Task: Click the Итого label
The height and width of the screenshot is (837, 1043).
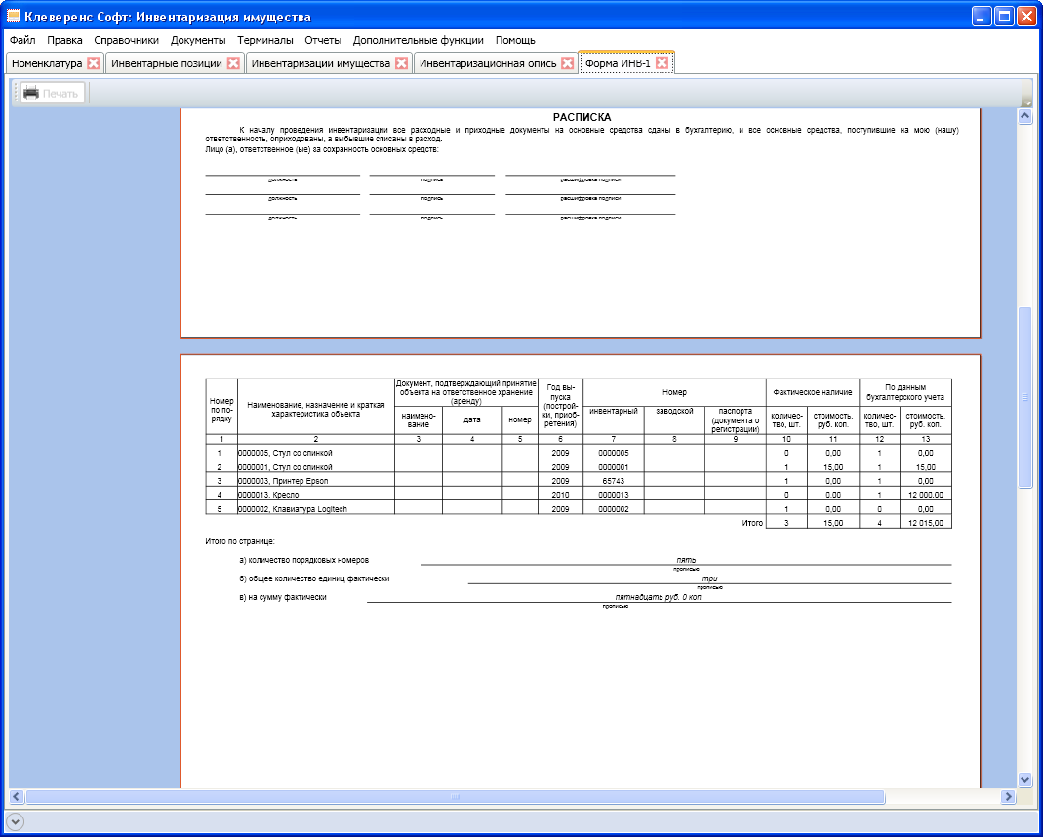Action: tap(752, 523)
